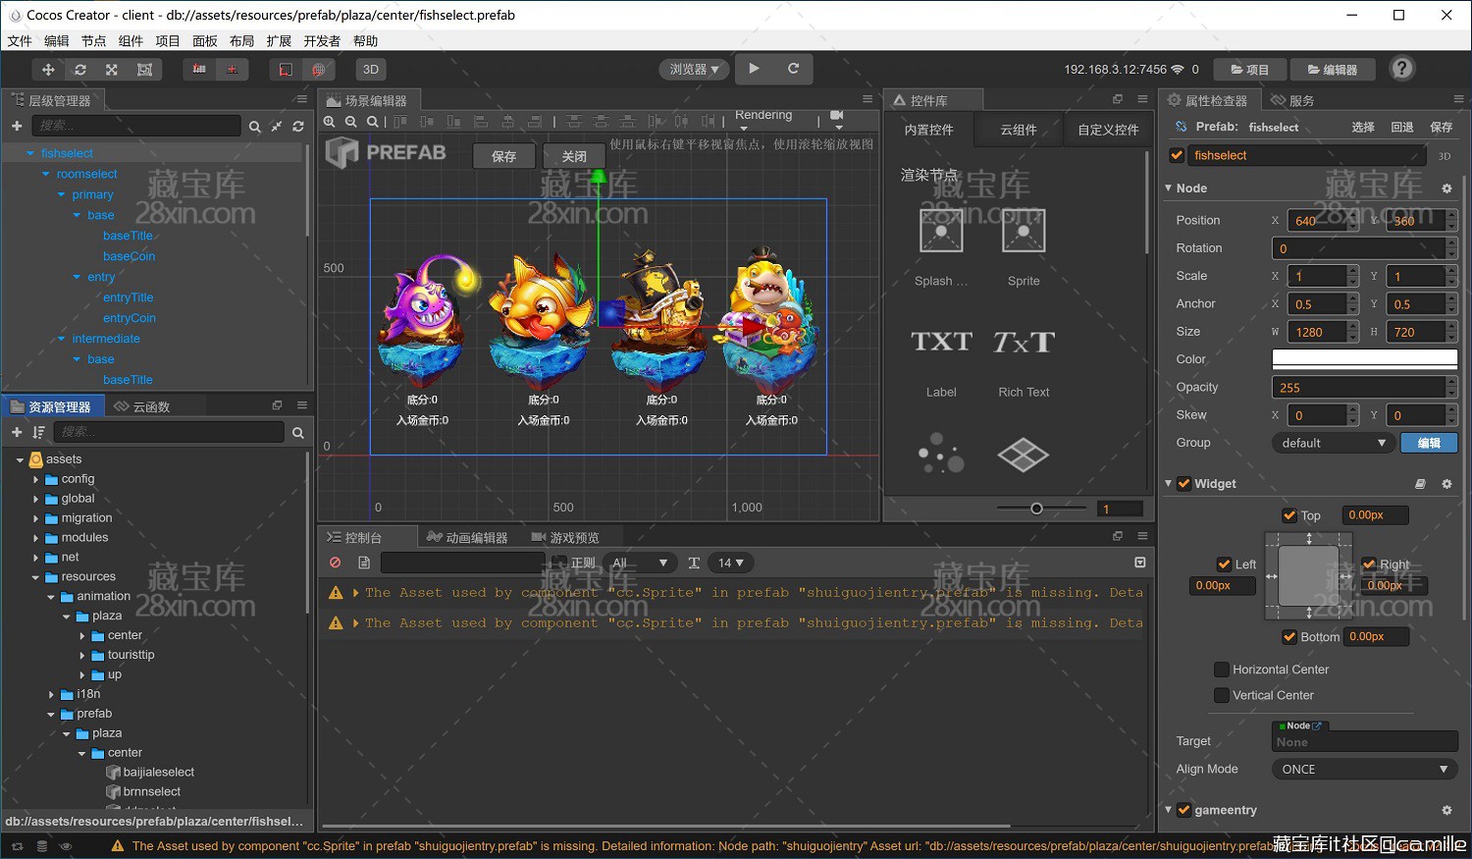Run preview with the play button

(754, 69)
